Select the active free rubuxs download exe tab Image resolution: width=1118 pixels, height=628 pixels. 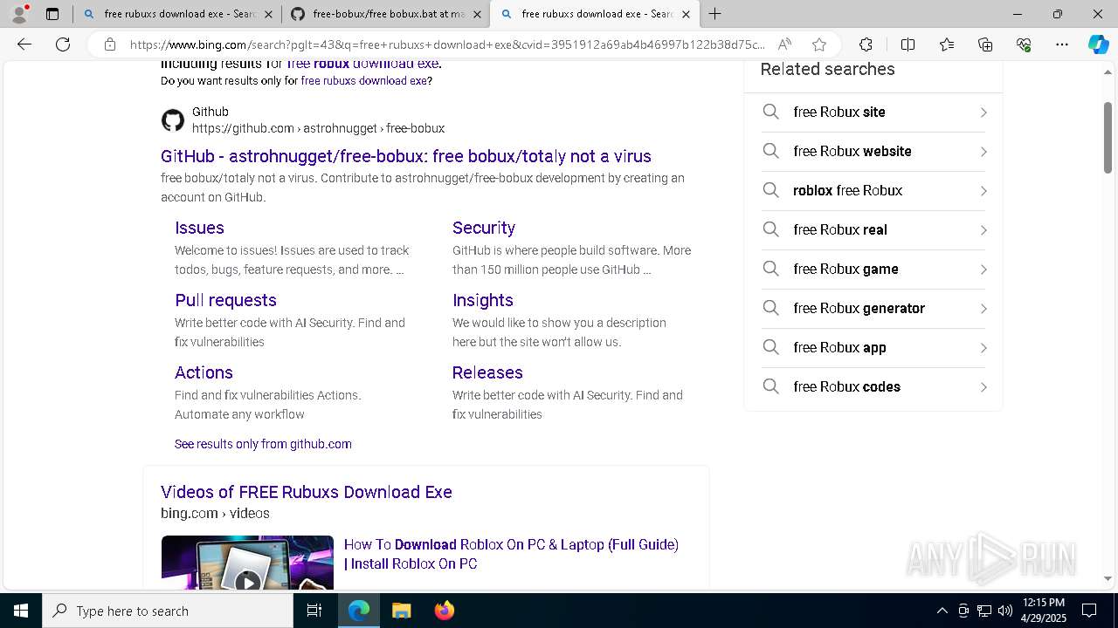click(595, 14)
